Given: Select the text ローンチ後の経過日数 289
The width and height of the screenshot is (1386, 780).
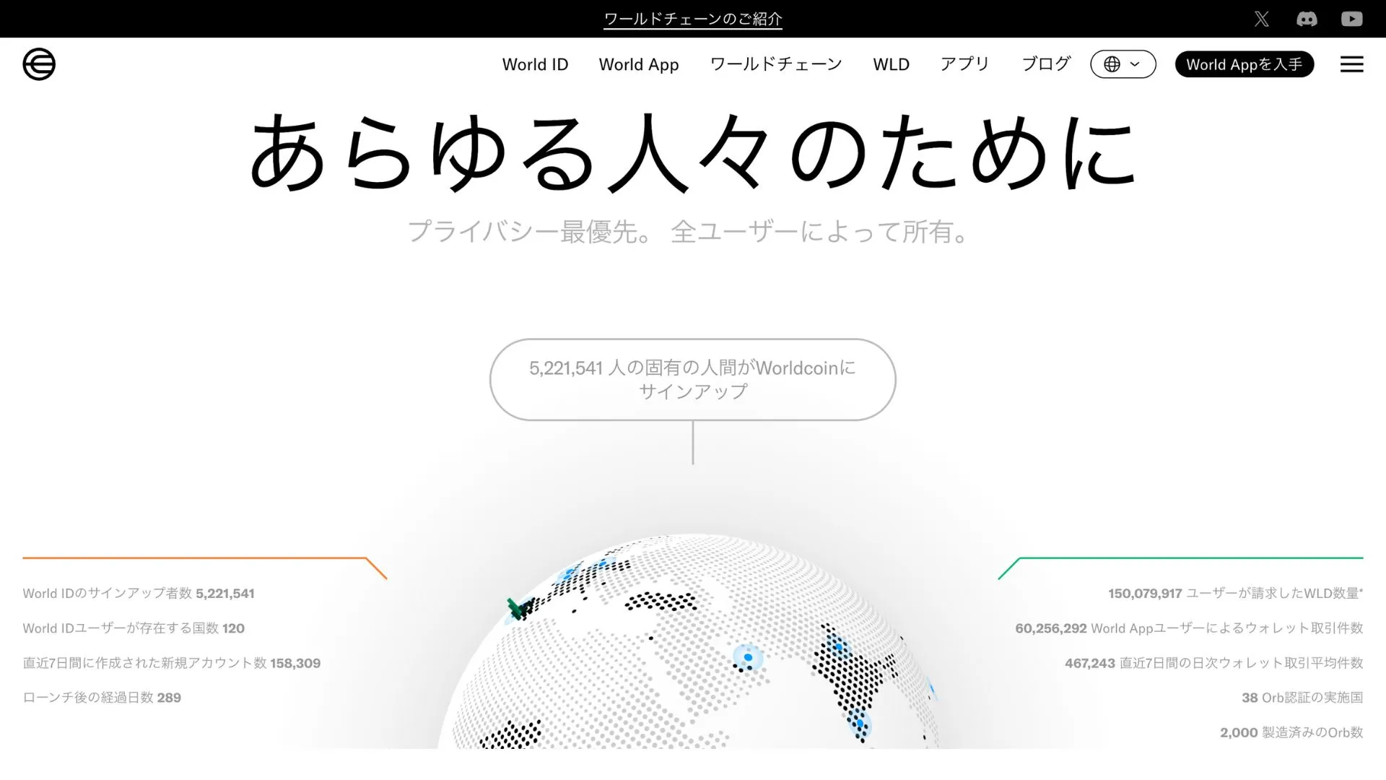Looking at the screenshot, I should [x=102, y=698].
